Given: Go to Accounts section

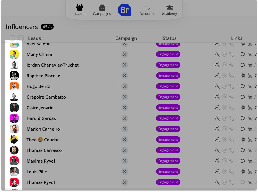Looking at the screenshot, I should pos(147,10).
